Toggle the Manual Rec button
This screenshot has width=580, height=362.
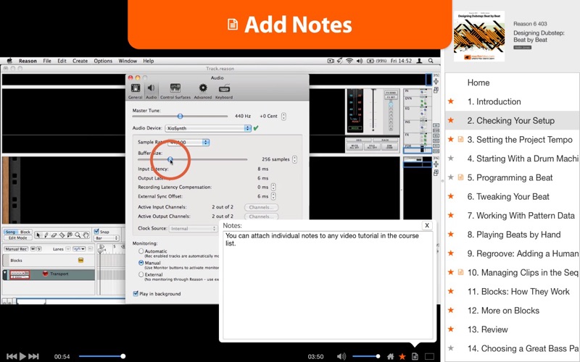pos(16,249)
